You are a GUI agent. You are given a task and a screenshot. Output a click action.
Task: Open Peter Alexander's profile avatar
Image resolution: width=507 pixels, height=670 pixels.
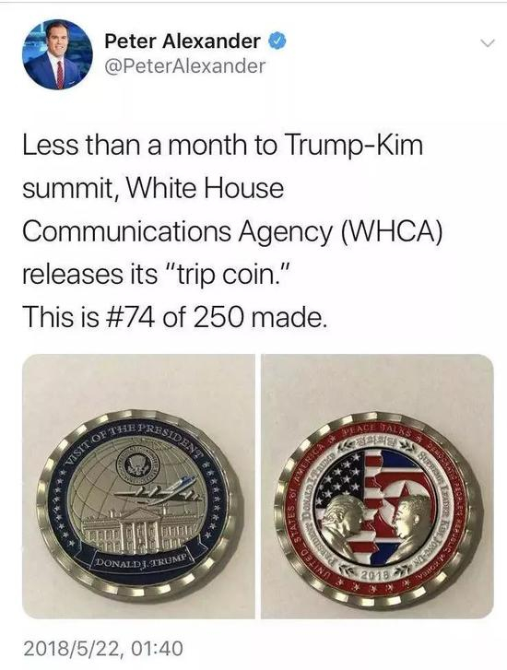[x=58, y=54]
